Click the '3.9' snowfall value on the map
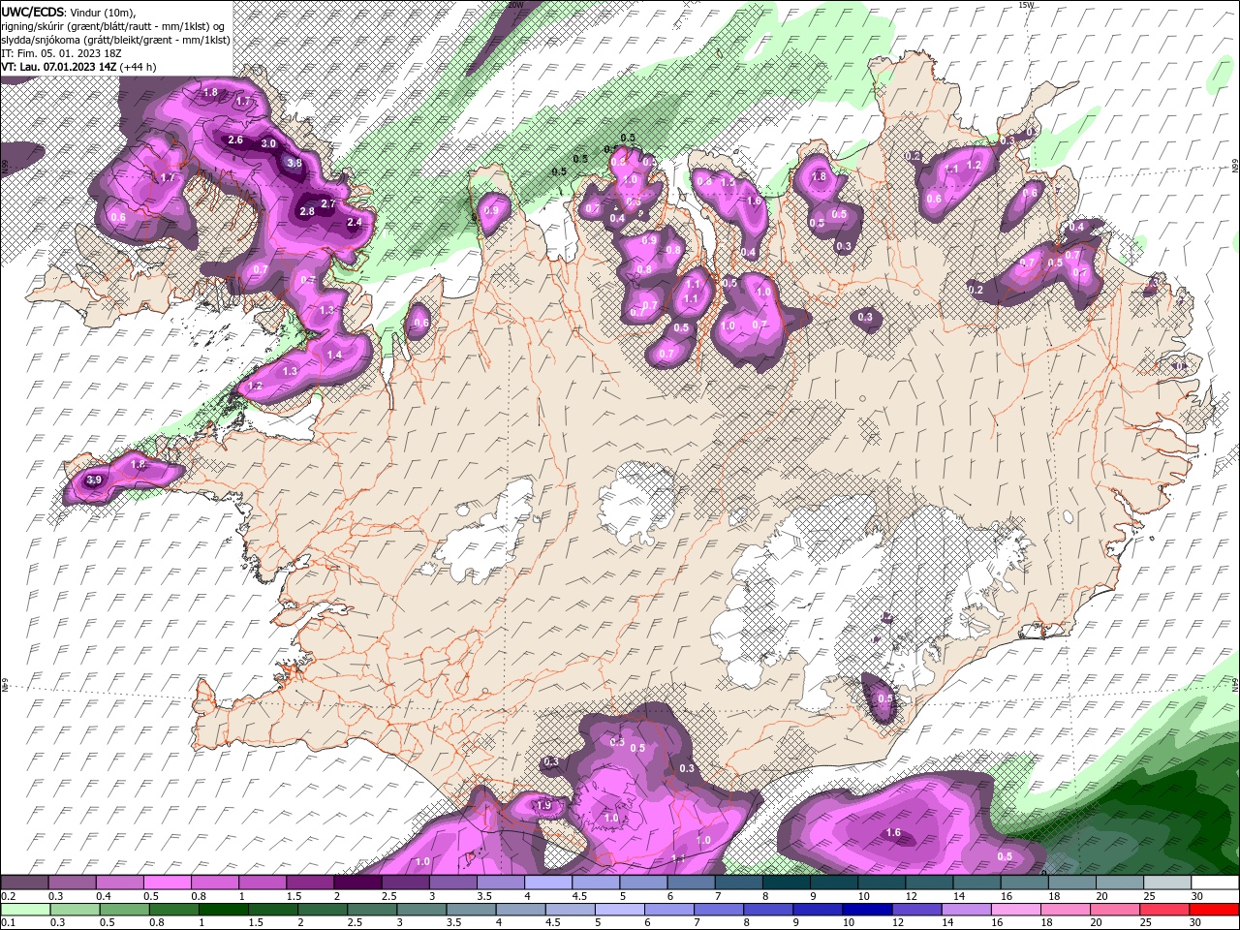1240x930 pixels. tap(94, 480)
